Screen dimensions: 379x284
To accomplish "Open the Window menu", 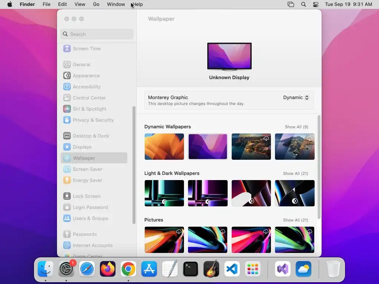I will (116, 4).
